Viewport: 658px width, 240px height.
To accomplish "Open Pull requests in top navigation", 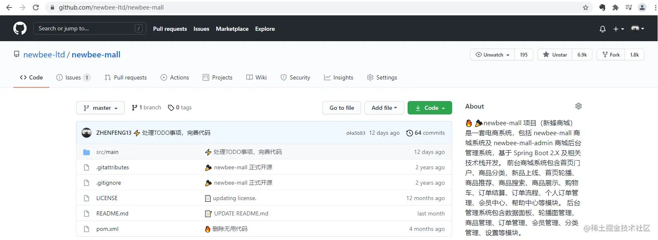I will point(170,29).
